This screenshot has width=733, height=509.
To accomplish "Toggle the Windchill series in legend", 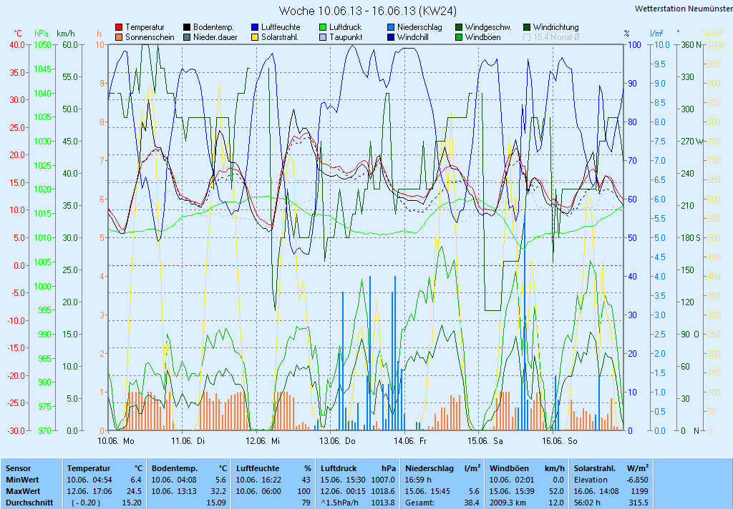I will (391, 37).
